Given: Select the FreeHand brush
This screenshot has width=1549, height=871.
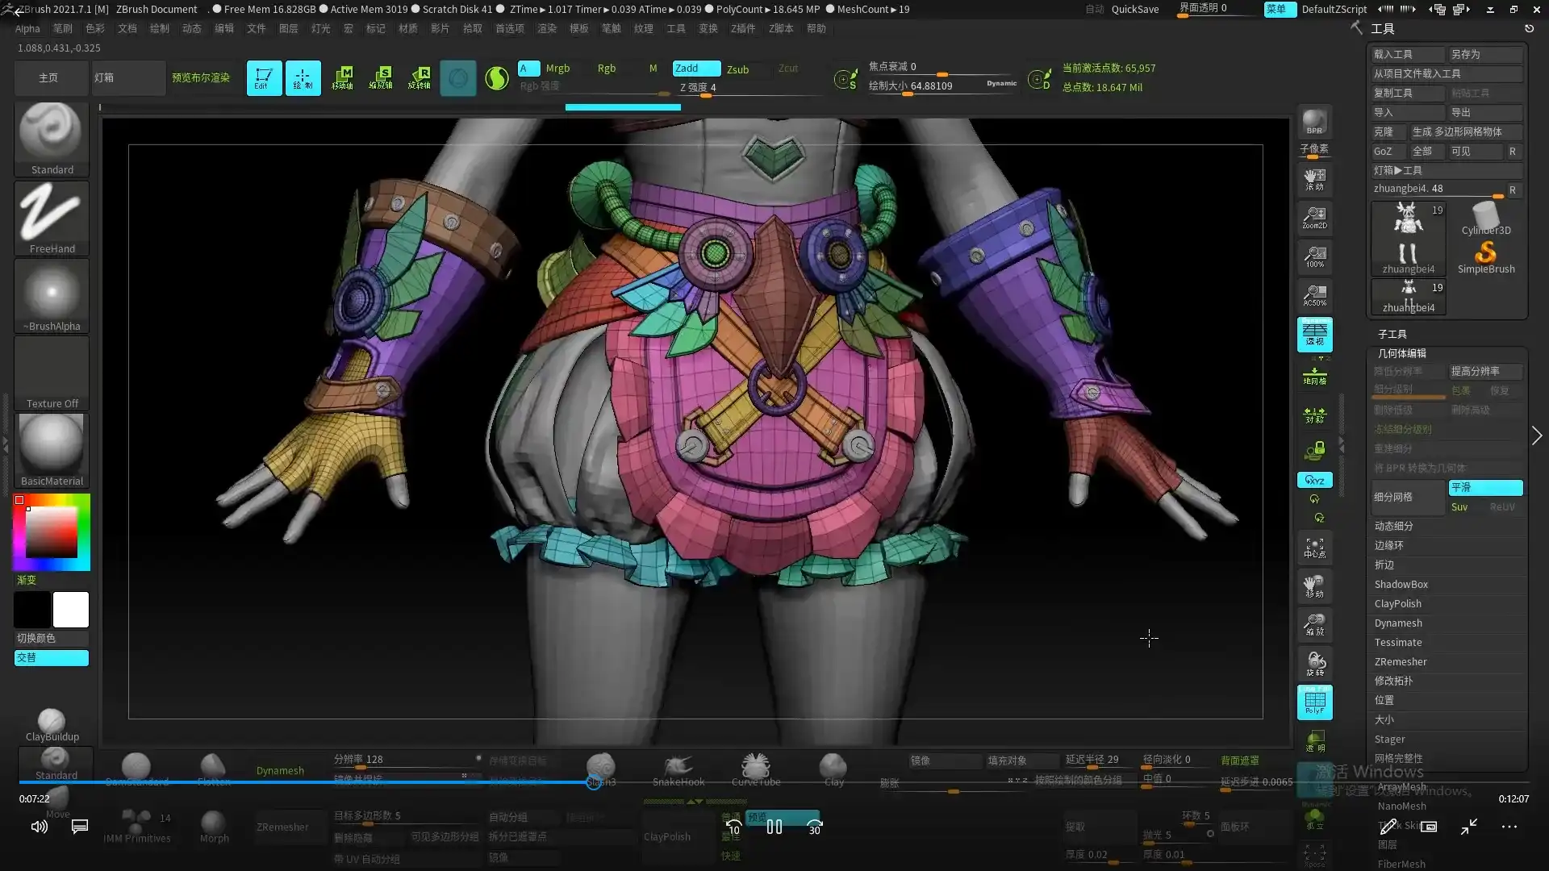Looking at the screenshot, I should pyautogui.click(x=51, y=218).
